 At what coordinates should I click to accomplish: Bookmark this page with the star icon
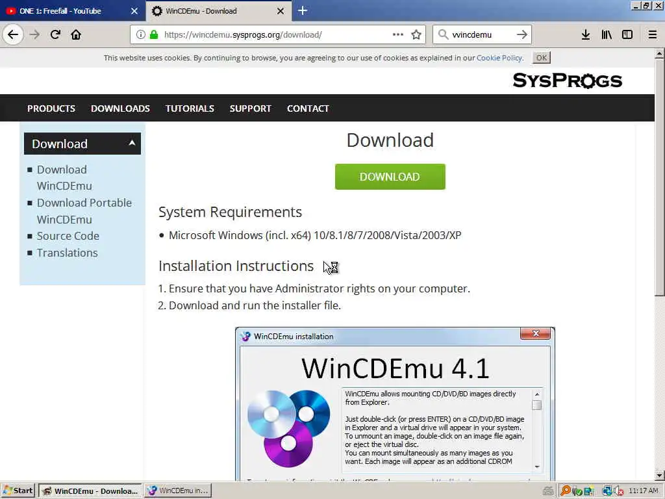416,34
